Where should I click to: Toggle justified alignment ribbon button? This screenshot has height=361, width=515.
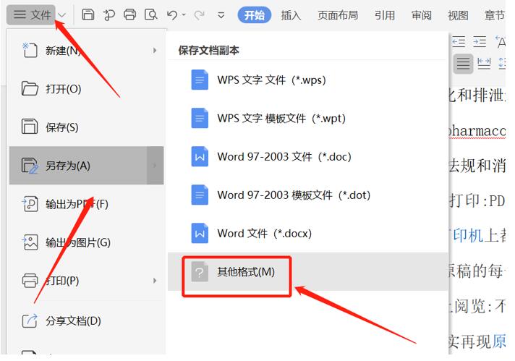point(463,64)
